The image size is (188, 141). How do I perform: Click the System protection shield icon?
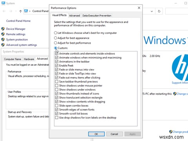(3, 39)
